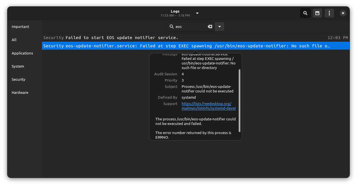The height and width of the screenshot is (186, 357).
Task: Clear the search text with backspace icon
Action: pos(210,27)
